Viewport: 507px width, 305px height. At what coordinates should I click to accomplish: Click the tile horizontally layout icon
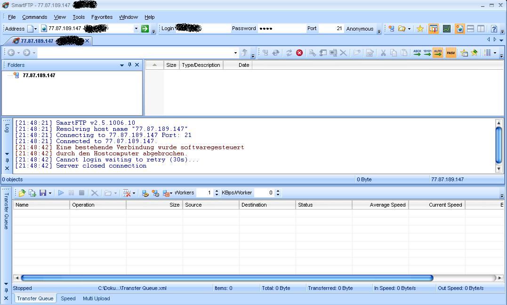point(470,29)
